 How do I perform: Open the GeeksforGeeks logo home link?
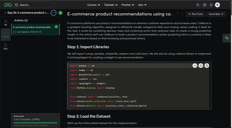pyautogui.click(x=8, y=5)
